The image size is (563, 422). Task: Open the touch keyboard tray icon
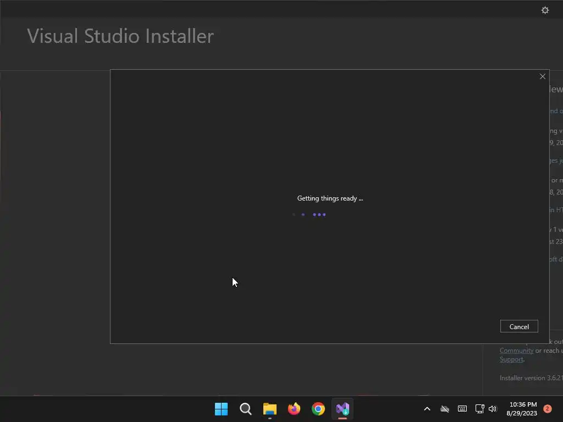[x=462, y=409]
